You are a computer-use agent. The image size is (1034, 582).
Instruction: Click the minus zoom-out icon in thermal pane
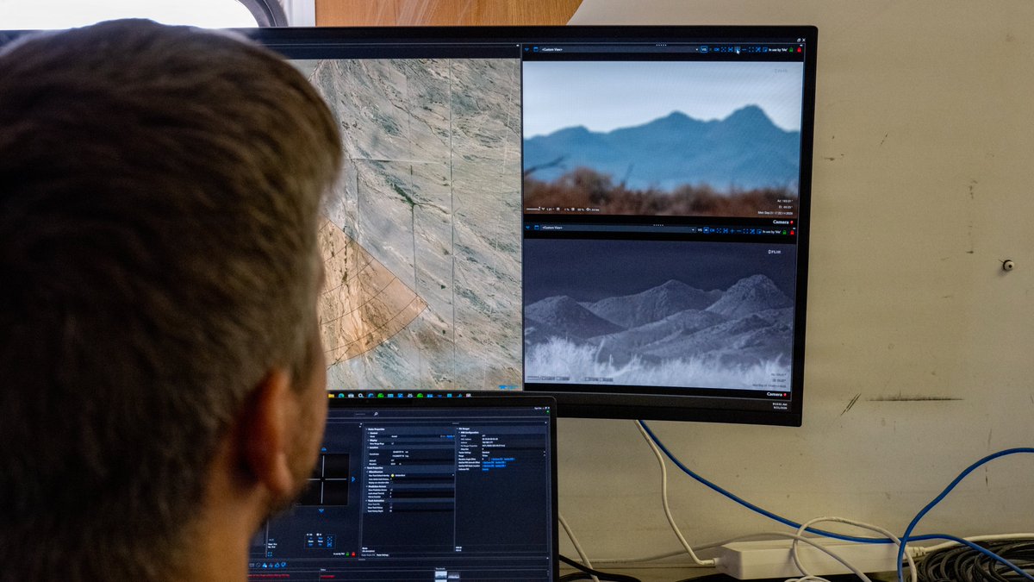[739, 230]
